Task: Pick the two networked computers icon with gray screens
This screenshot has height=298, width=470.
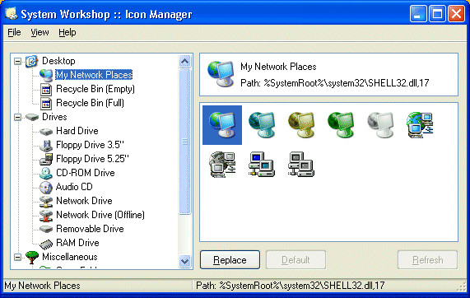Action: coord(301,165)
